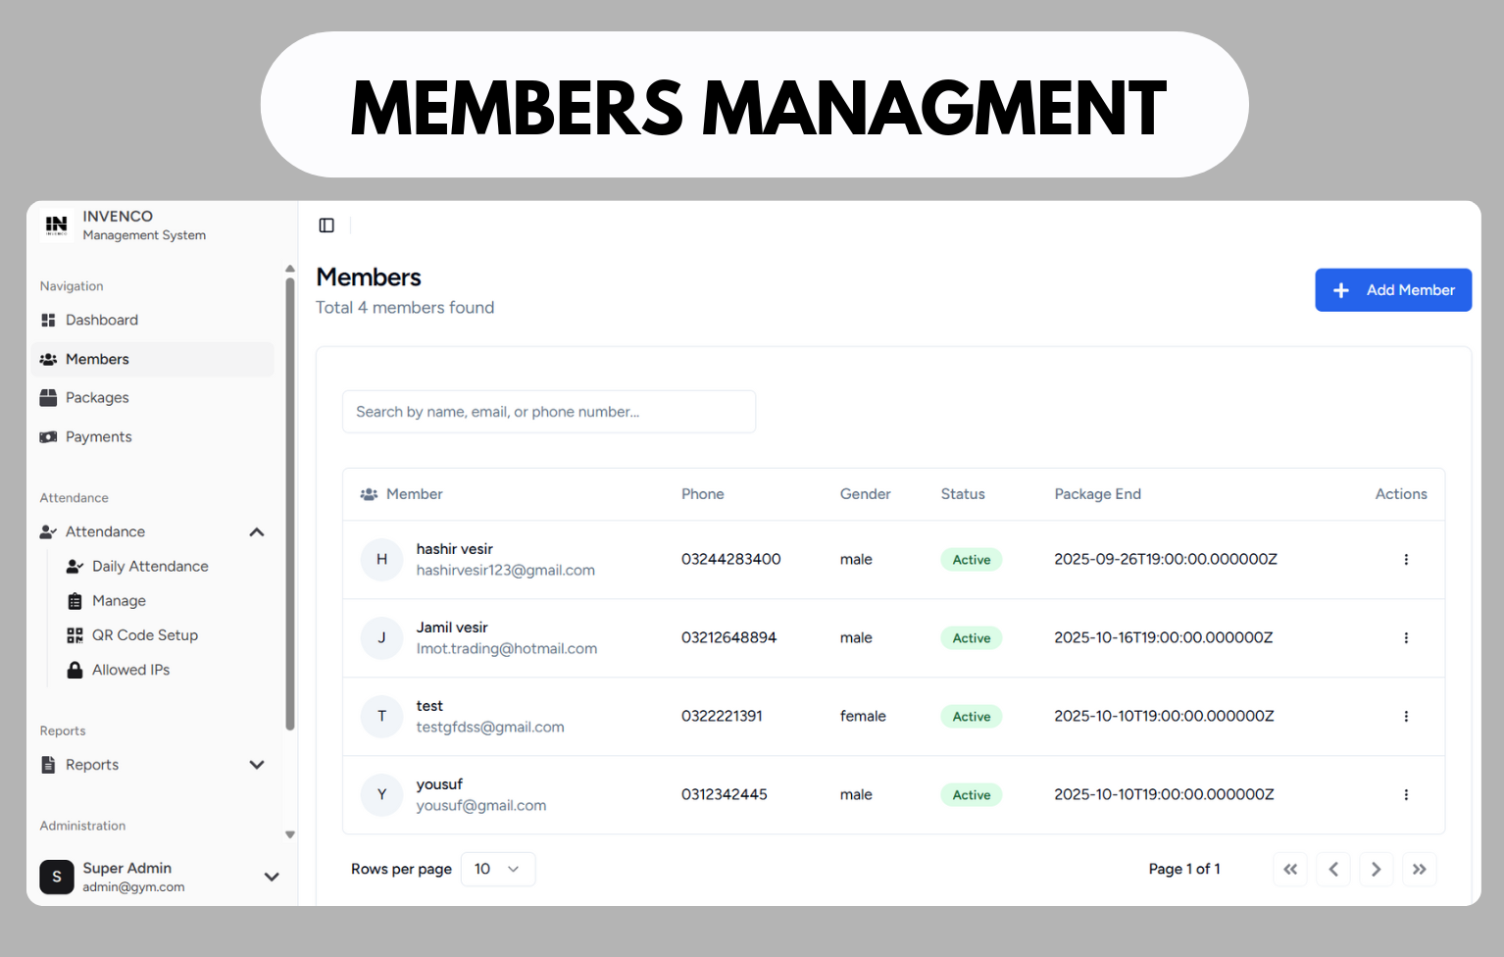Image resolution: width=1504 pixels, height=957 pixels.
Task: Click the member search field
Action: (x=548, y=411)
